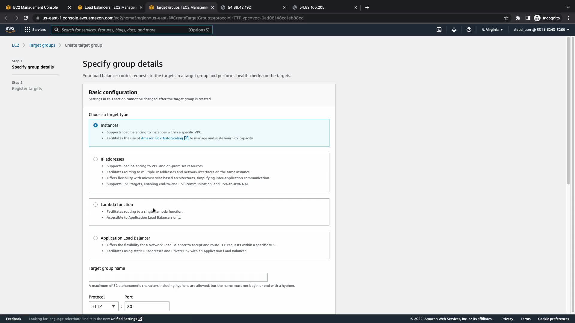
Task: Click the AWS logo home icon
Action: (x=10, y=29)
